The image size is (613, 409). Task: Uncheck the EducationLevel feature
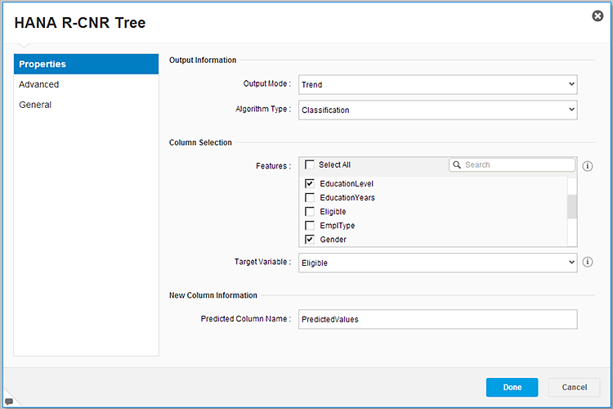310,183
